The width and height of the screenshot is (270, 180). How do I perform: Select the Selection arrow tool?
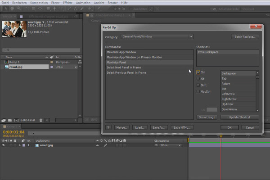(6, 9)
